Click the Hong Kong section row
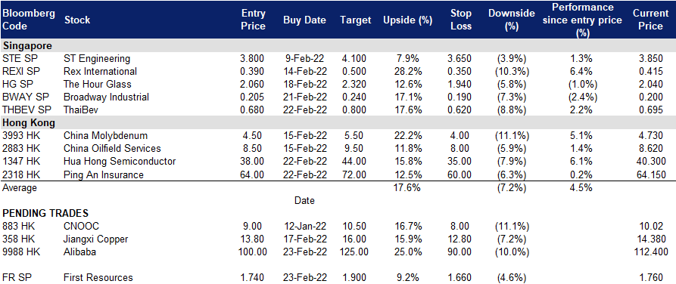 (338, 122)
